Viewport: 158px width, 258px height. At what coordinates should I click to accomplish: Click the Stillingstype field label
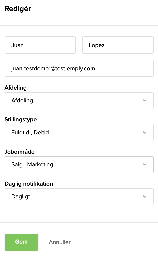point(21,119)
